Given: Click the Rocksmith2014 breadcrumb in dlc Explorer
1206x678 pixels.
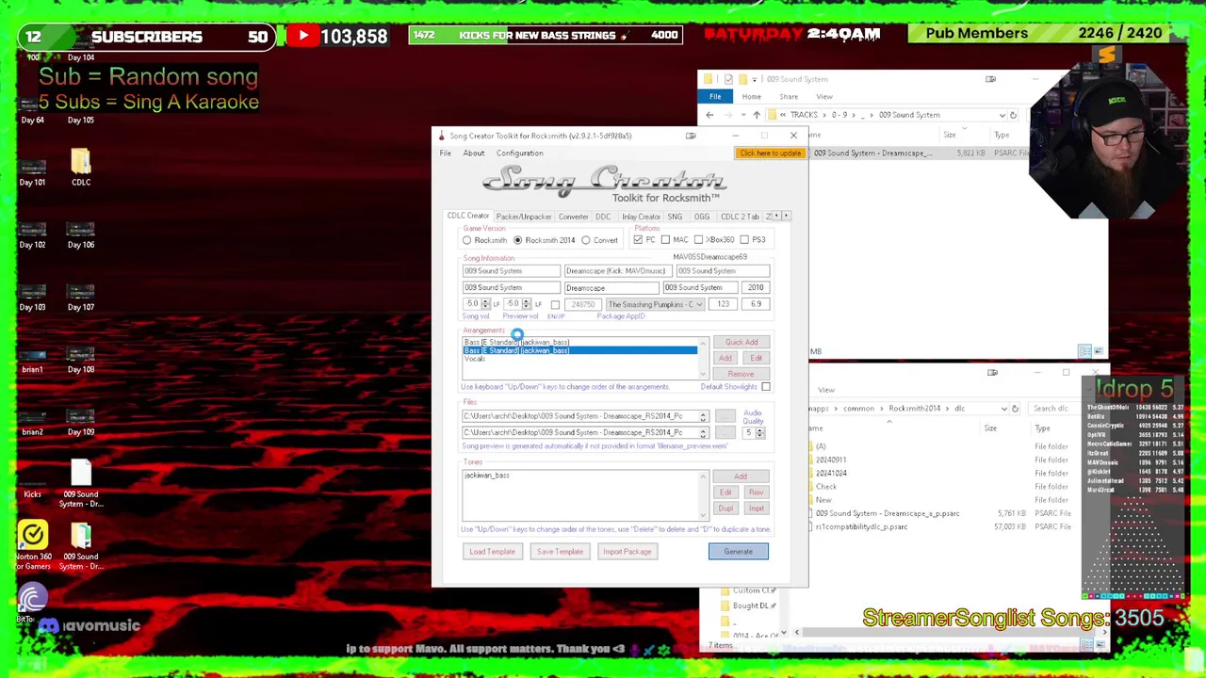Looking at the screenshot, I should pos(914,409).
